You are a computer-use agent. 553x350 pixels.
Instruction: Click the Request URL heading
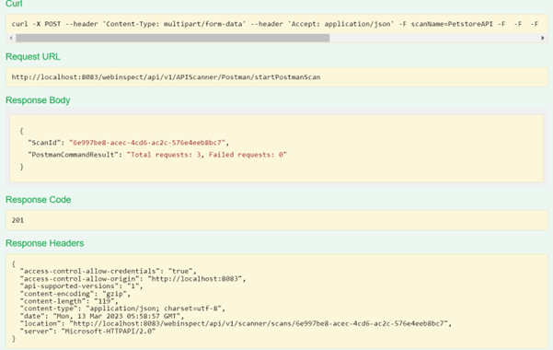(x=33, y=56)
